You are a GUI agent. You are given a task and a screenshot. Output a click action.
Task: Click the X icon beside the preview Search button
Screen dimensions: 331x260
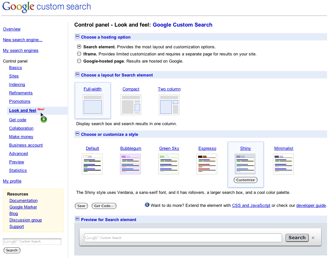click(x=313, y=238)
